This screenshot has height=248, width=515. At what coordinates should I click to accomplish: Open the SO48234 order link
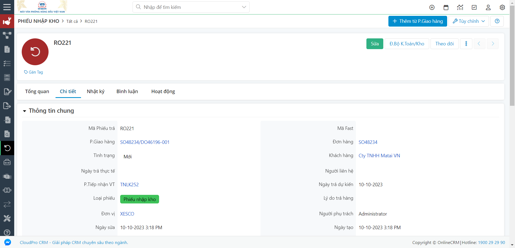(368, 142)
